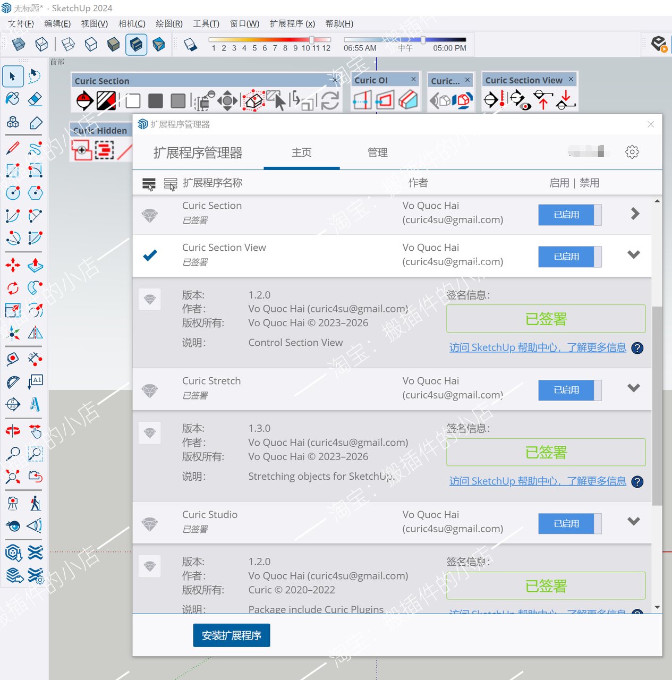
Task: Choose the 3D Text tool
Action: point(35,404)
